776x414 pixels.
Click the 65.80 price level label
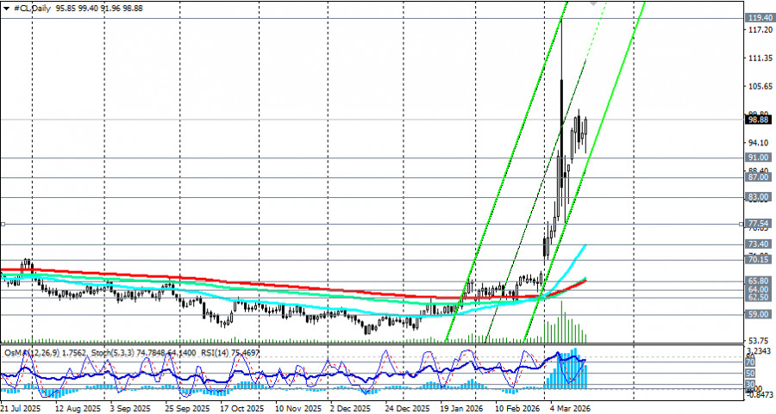click(x=759, y=281)
